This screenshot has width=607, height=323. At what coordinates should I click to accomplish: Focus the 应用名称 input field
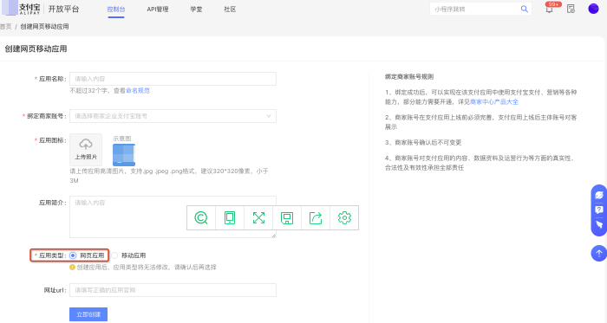pos(173,79)
